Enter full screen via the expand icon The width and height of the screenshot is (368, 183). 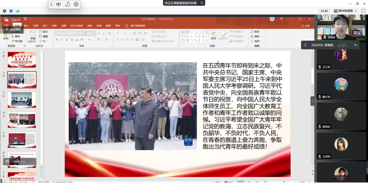tap(363, 11)
